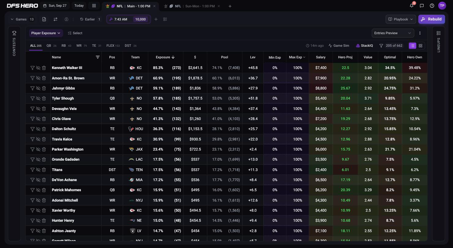The width and height of the screenshot is (453, 248).
Task: Open the chat messages icon
Action: click(422, 5)
